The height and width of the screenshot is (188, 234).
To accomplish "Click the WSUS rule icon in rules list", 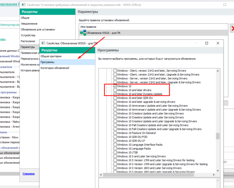I will coord(83,33).
